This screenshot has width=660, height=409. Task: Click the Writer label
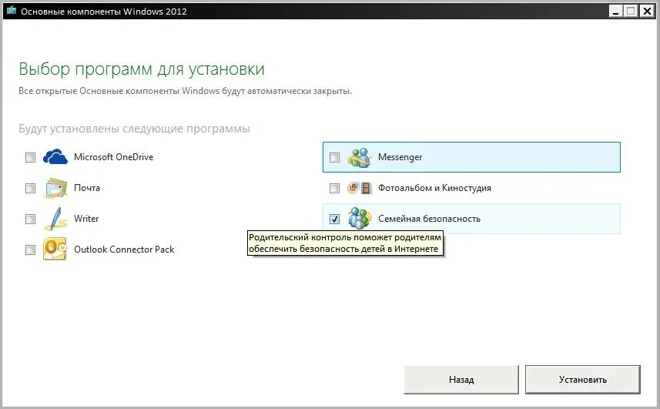86,219
